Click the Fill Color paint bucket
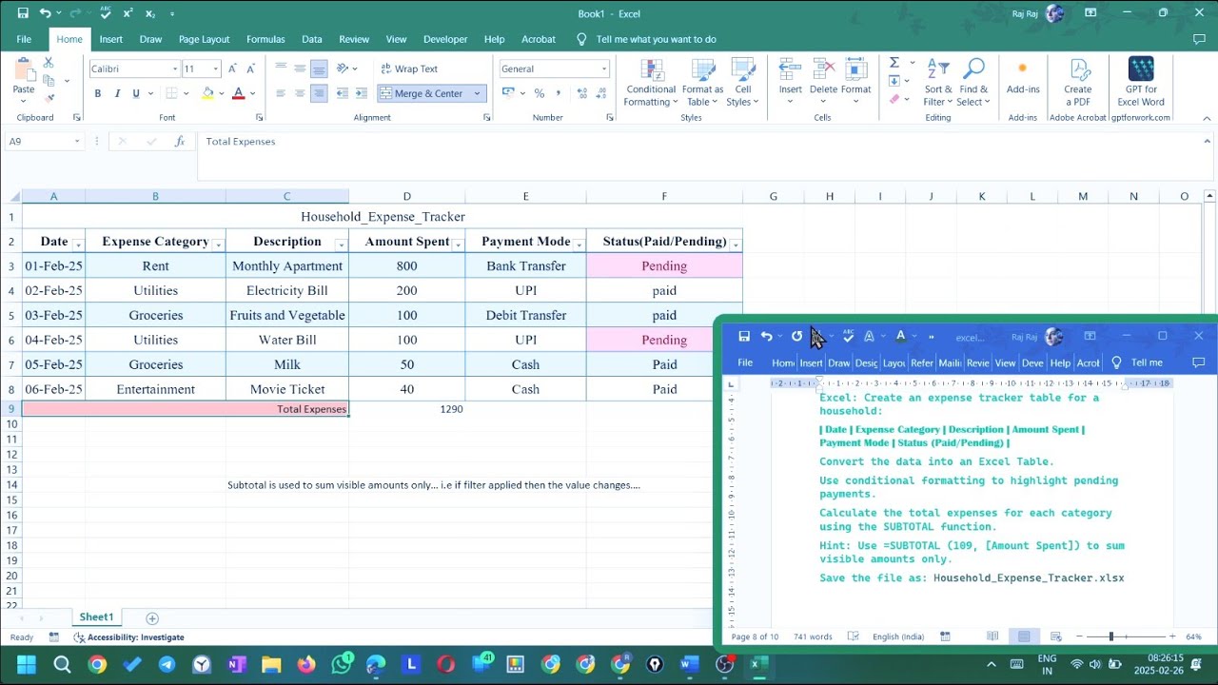Image resolution: width=1218 pixels, height=685 pixels. [207, 93]
